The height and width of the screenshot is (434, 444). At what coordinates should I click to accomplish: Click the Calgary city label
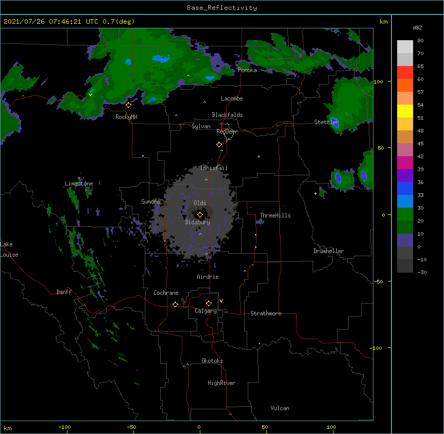pyautogui.click(x=206, y=311)
